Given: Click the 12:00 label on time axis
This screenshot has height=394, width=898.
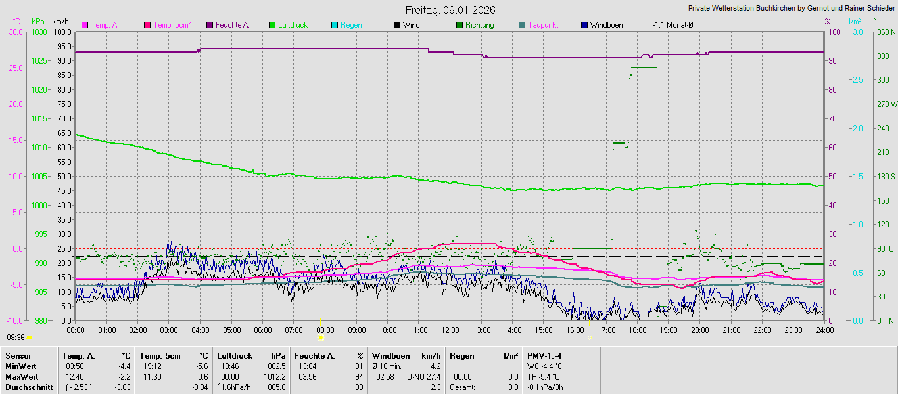Looking at the screenshot, I should click(450, 330).
